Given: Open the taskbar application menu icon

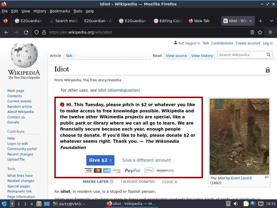Looking at the screenshot, I should tap(4, 204).
